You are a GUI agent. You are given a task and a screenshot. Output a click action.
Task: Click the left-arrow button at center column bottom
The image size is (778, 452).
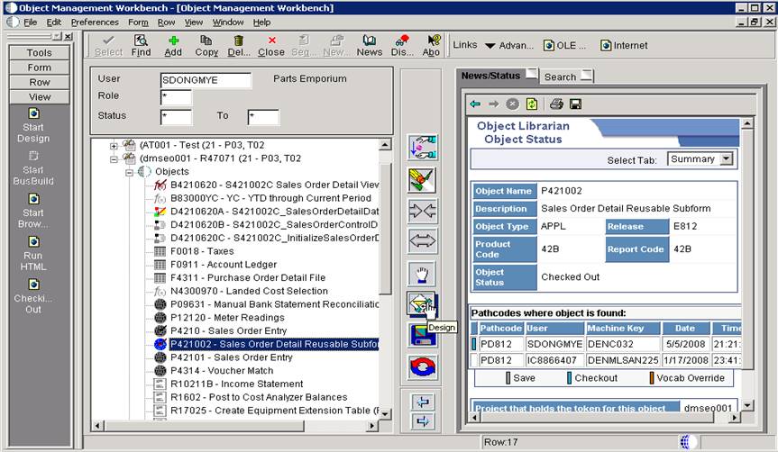tap(422, 402)
